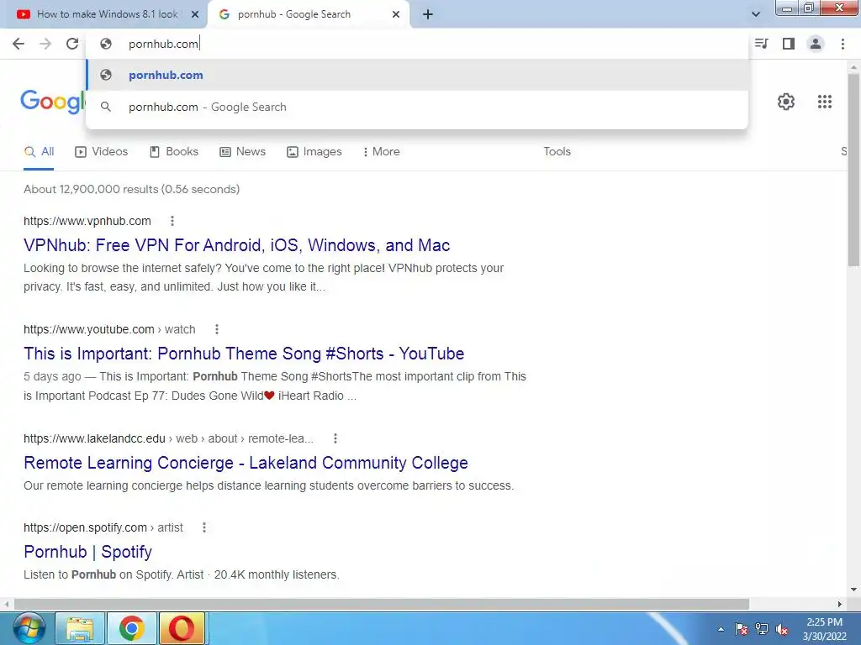Close the Google Search tab
861x645 pixels.
(396, 15)
